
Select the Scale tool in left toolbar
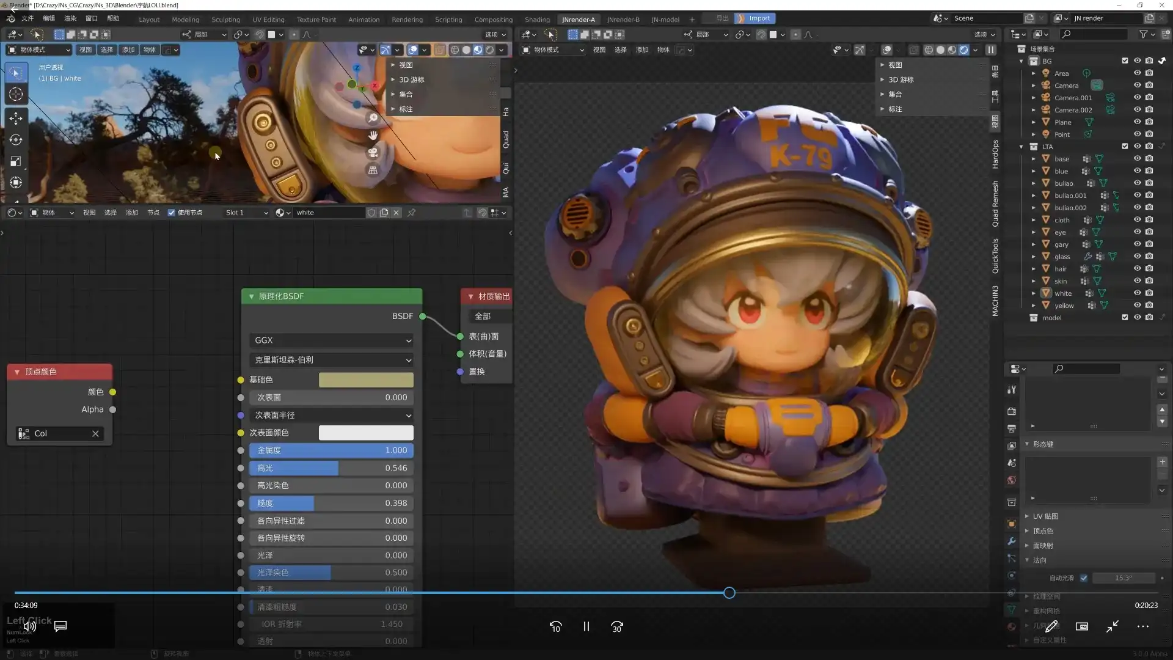click(16, 161)
